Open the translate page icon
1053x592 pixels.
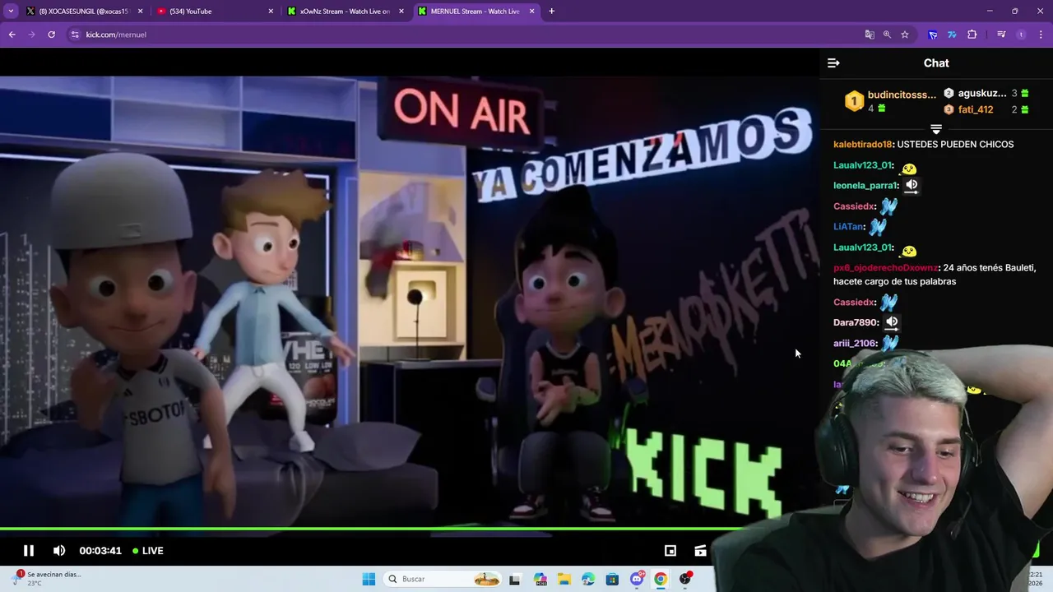tap(870, 35)
